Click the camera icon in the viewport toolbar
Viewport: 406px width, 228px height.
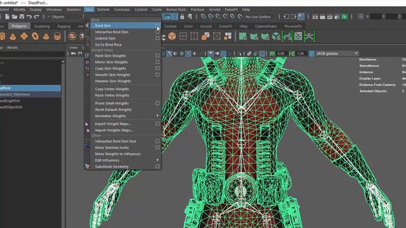tap(74, 53)
